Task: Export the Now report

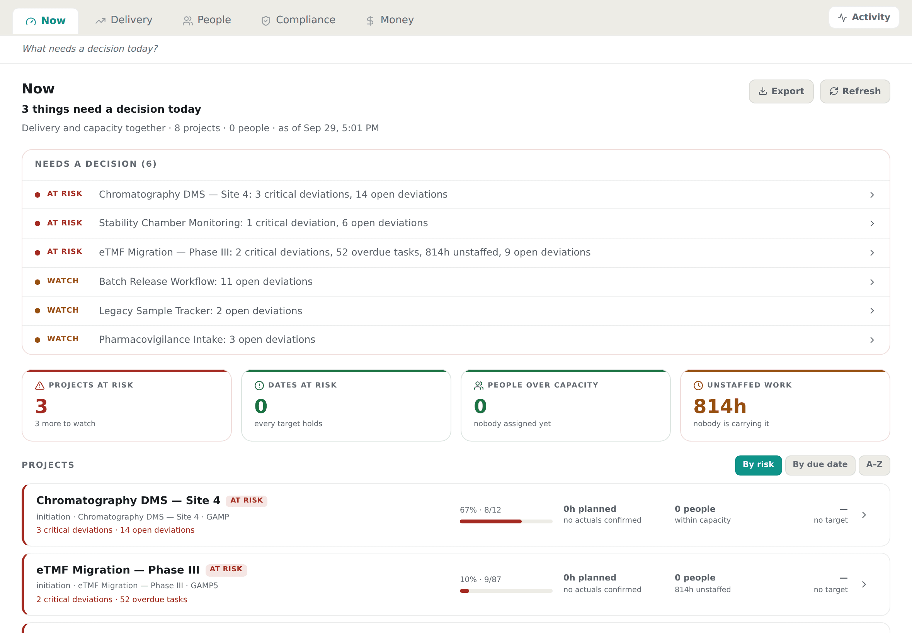Action: 781,91
